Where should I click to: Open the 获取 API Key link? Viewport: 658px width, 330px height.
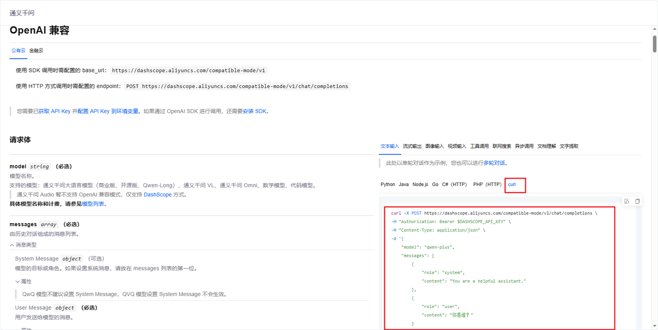(54, 112)
